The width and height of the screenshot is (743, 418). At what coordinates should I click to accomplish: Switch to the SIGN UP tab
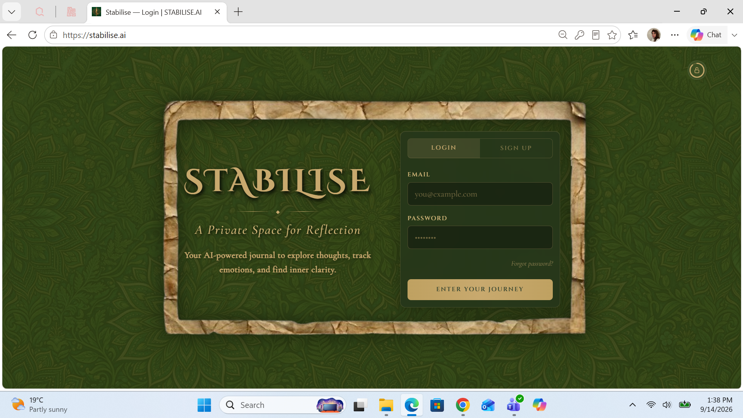pyautogui.click(x=516, y=148)
